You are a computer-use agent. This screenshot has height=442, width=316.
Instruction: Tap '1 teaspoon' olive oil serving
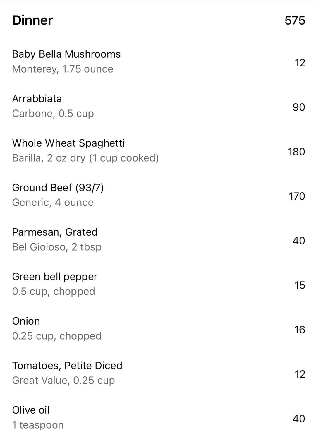(38, 425)
